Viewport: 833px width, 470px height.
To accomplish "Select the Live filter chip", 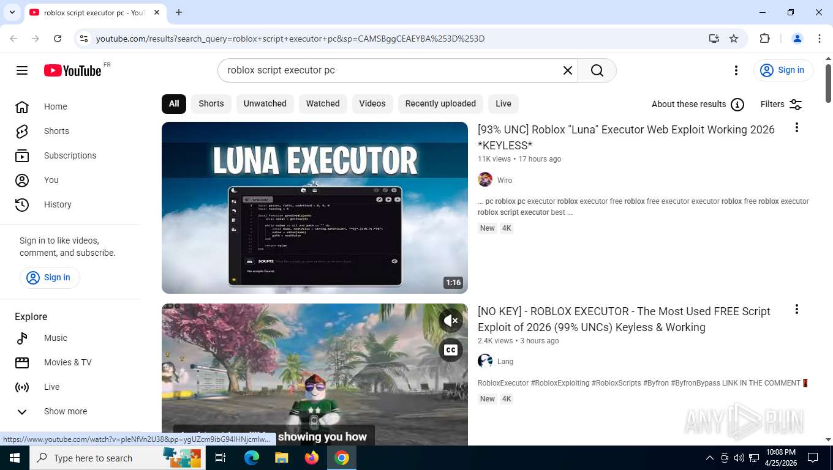I will click(x=503, y=103).
